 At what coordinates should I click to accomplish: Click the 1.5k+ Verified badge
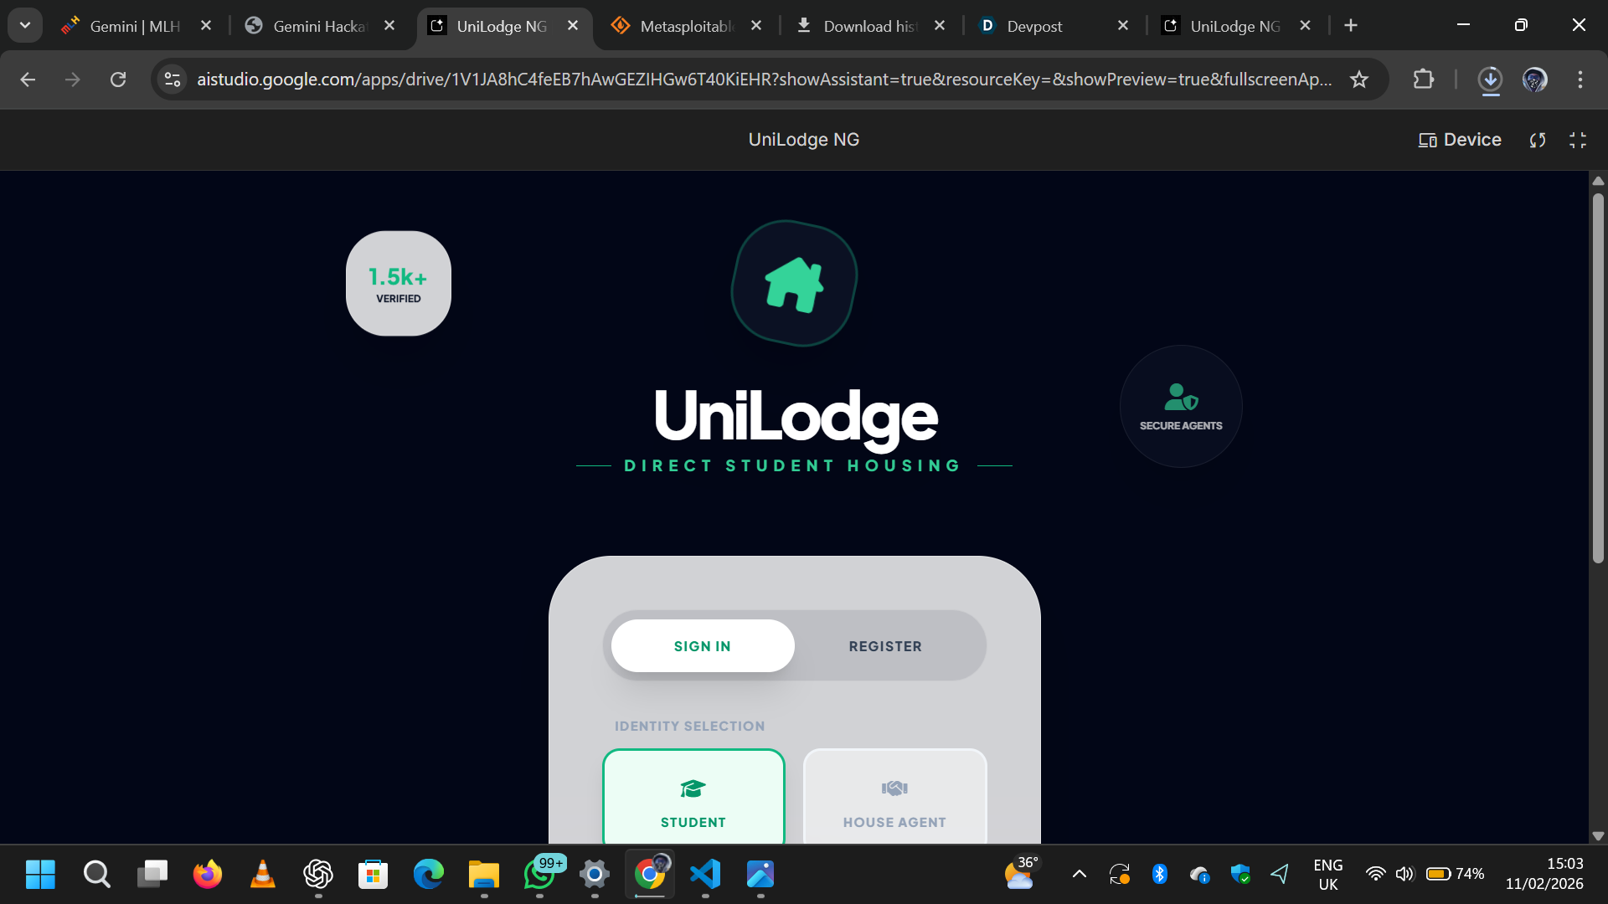pos(399,284)
